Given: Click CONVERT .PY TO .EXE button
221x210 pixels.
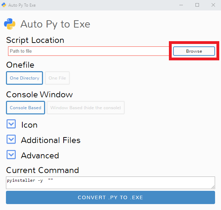Looking at the screenshot, I should pos(110,197).
